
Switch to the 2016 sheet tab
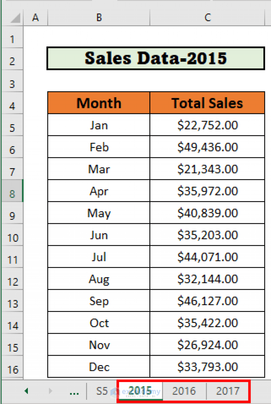(184, 391)
